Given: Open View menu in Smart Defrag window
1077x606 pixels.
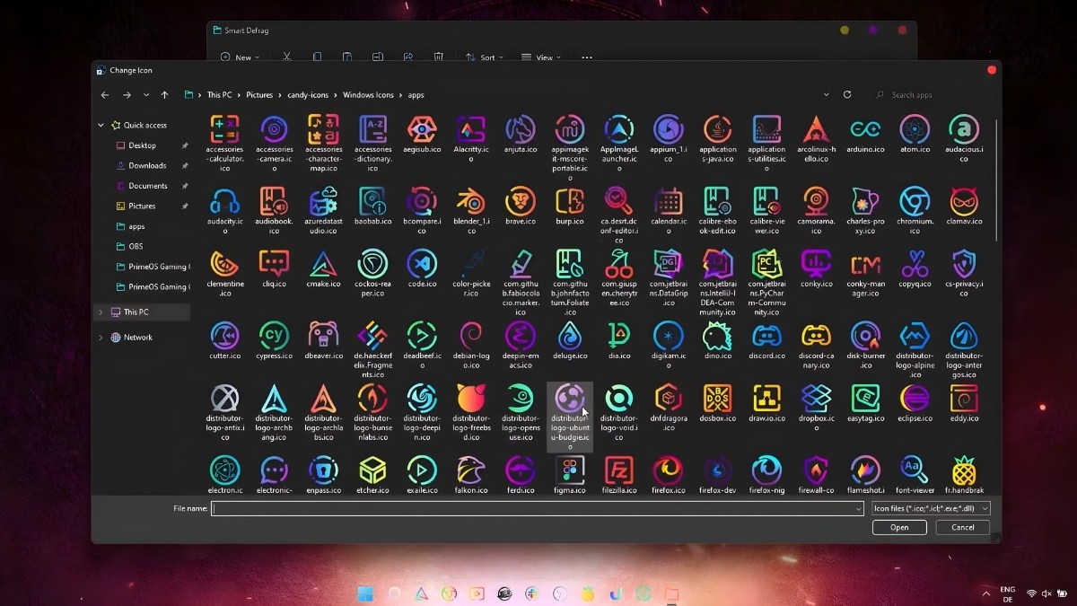Looking at the screenshot, I should point(540,57).
